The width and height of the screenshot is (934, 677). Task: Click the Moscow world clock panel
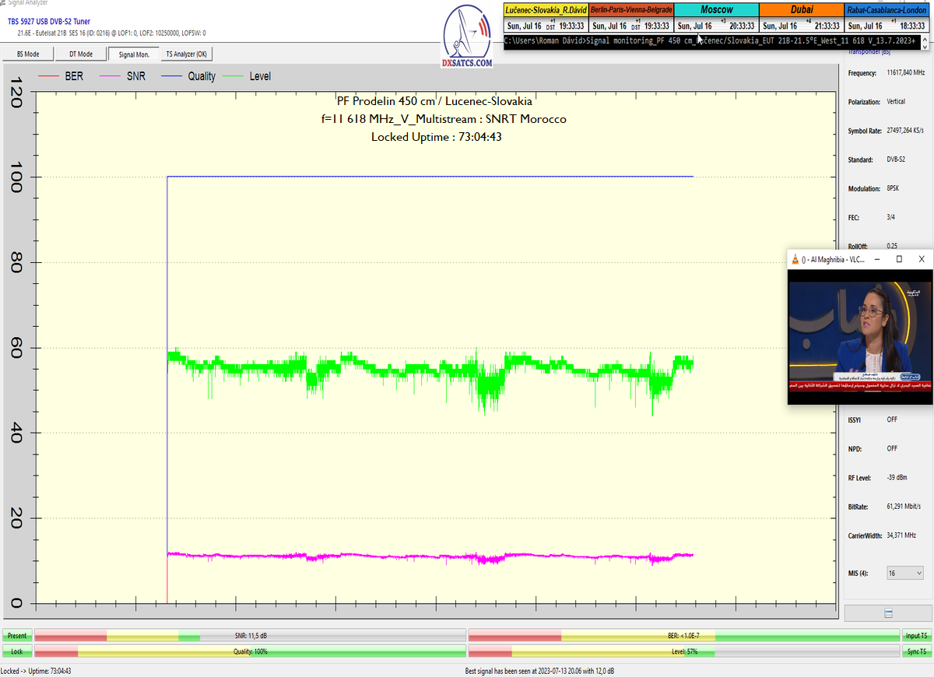point(716,18)
